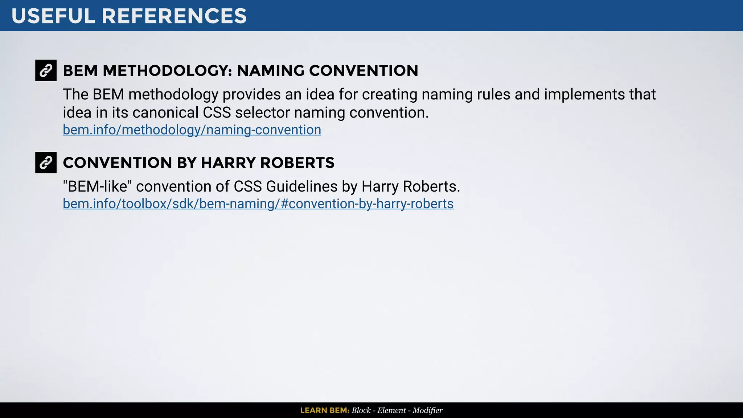Click the word 'USEFUL' in the title bar
The height and width of the screenshot is (418, 743).
53,16
